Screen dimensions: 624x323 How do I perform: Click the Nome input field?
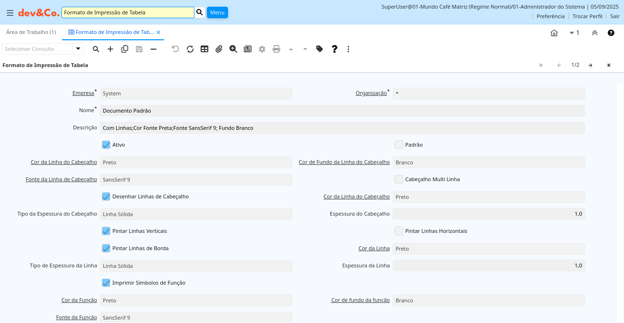coord(342,111)
